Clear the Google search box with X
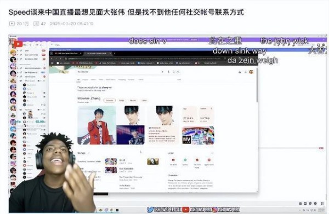Screen dimensions: 329x214 click(162, 72)
